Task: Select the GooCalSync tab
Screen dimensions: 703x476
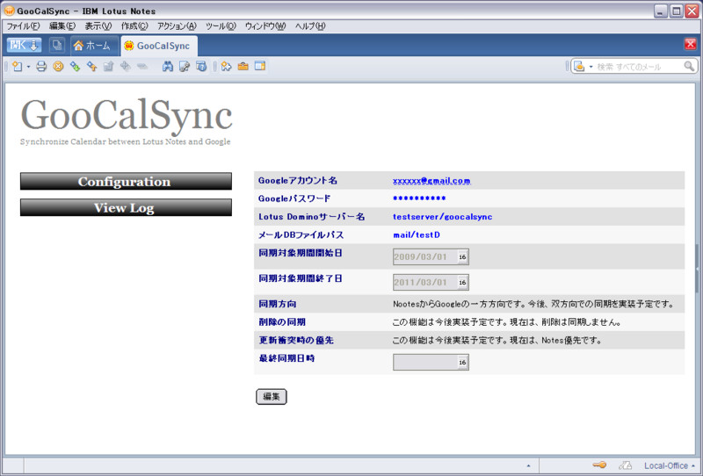Action: [x=159, y=46]
